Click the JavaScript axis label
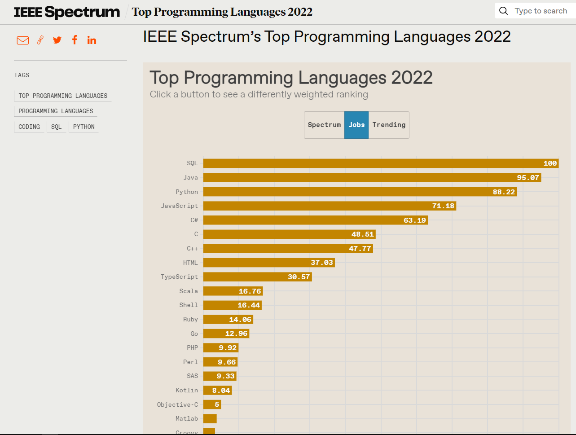The image size is (576, 435). coord(180,206)
